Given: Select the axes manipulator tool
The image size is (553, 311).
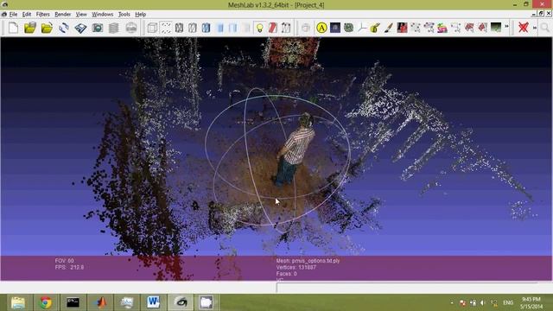Looking at the screenshot, I should coord(362,28).
